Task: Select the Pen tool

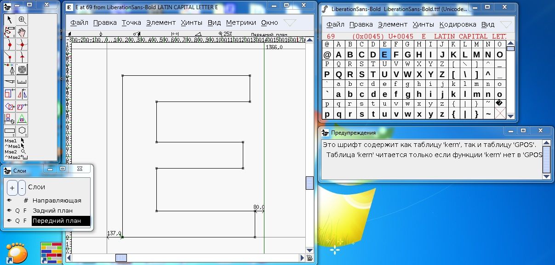Action: (x=10, y=69)
